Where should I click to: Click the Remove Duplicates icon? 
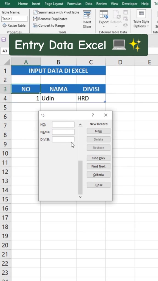click(35, 19)
